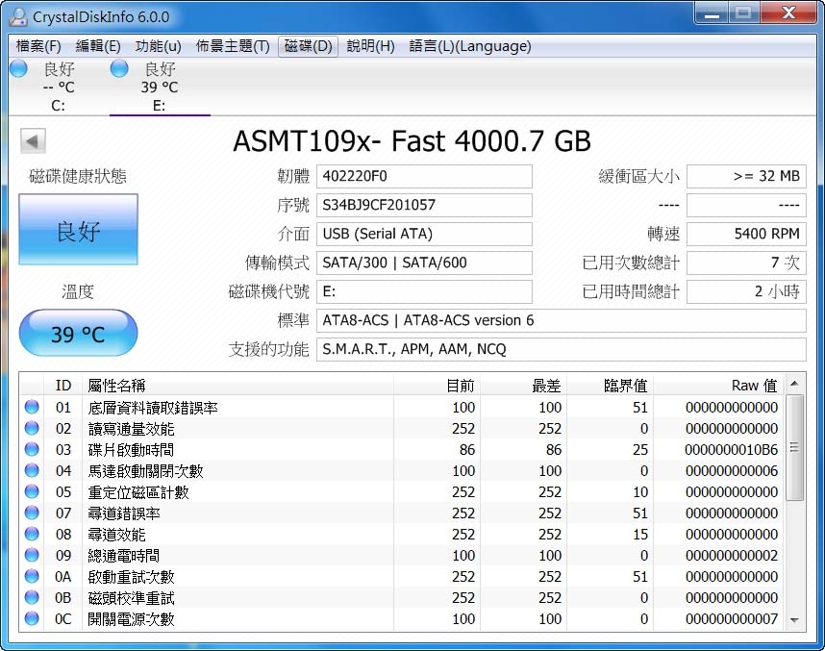This screenshot has width=825, height=651.
Task: Switch to the C: disk tab
Action: pos(58,87)
